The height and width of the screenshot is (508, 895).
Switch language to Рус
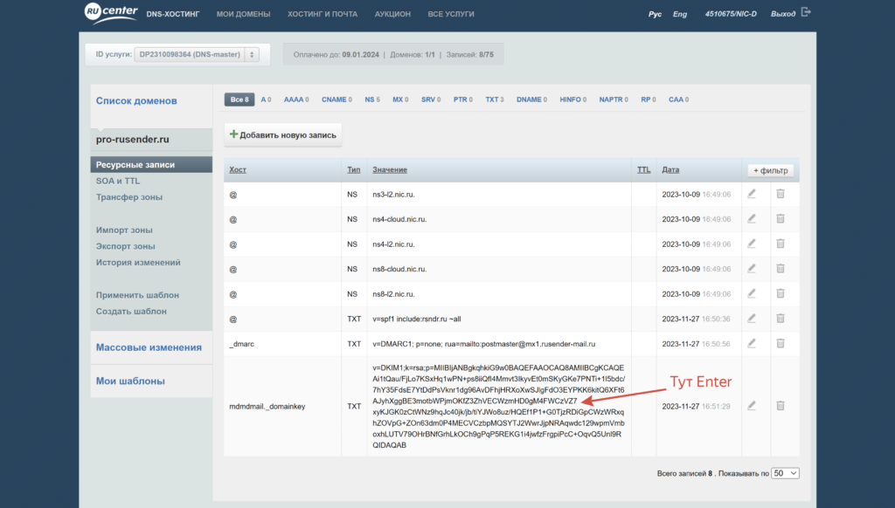pos(655,14)
